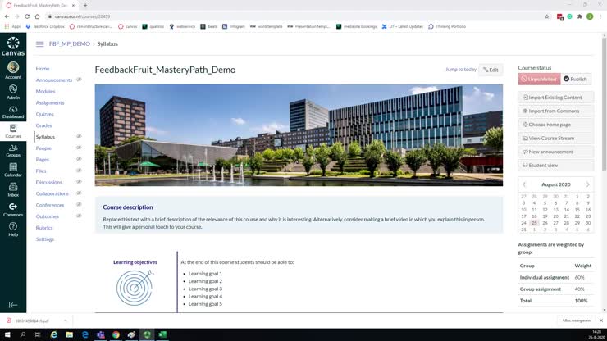Image resolution: width=607 pixels, height=341 pixels.
Task: Open Announcements in course navigation
Action: 54,80
